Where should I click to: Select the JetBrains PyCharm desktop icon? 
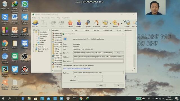(5, 71)
